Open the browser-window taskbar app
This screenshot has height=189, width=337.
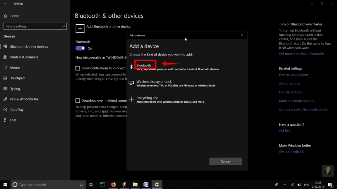point(102,184)
